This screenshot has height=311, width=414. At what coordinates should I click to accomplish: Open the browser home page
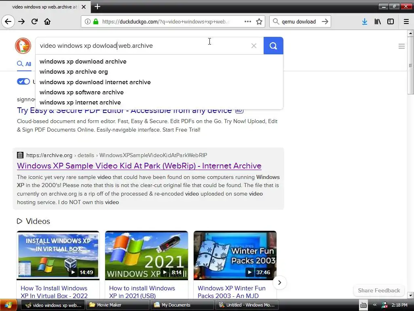(x=47, y=21)
